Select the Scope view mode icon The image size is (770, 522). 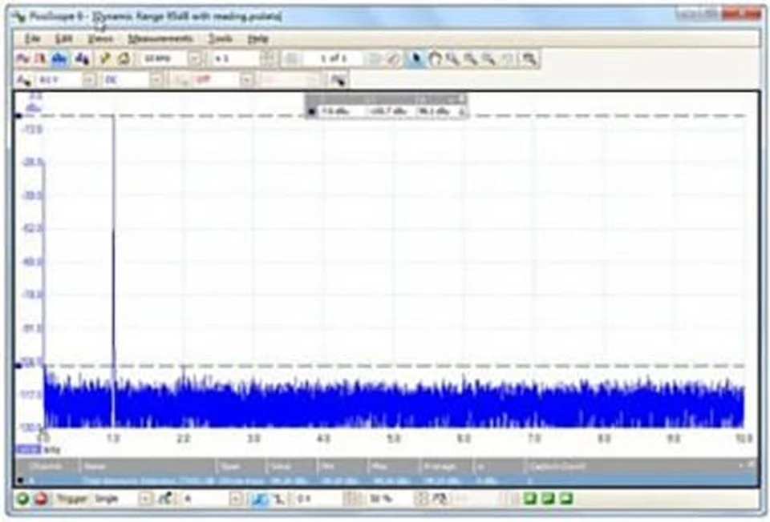coord(23,58)
